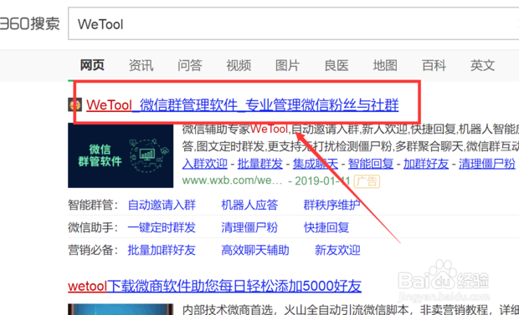The image size is (519, 315).
Task: Click the 360搜索 logo
Action: [x=30, y=23]
